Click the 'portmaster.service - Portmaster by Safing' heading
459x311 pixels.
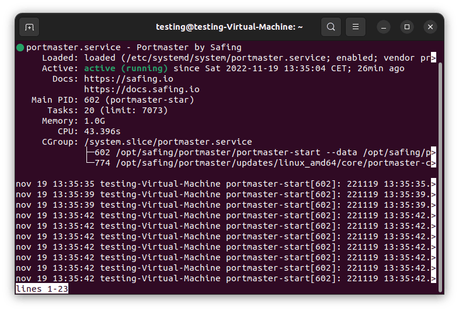(x=134, y=47)
